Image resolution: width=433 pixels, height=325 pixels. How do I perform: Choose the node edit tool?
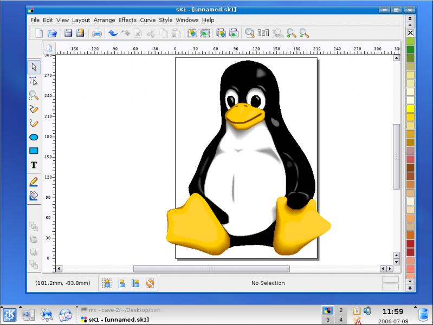(34, 81)
